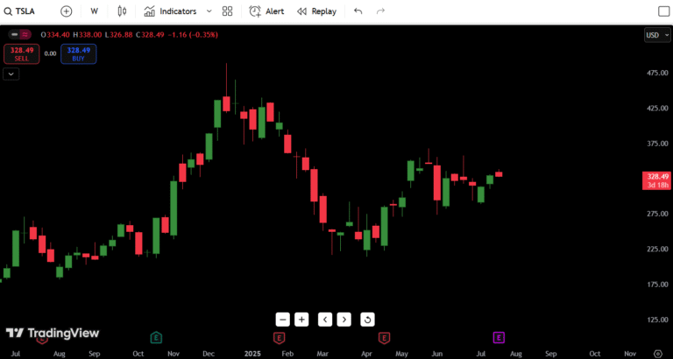Click the Dec label on the time axis
The image size is (673, 359).
(209, 354)
